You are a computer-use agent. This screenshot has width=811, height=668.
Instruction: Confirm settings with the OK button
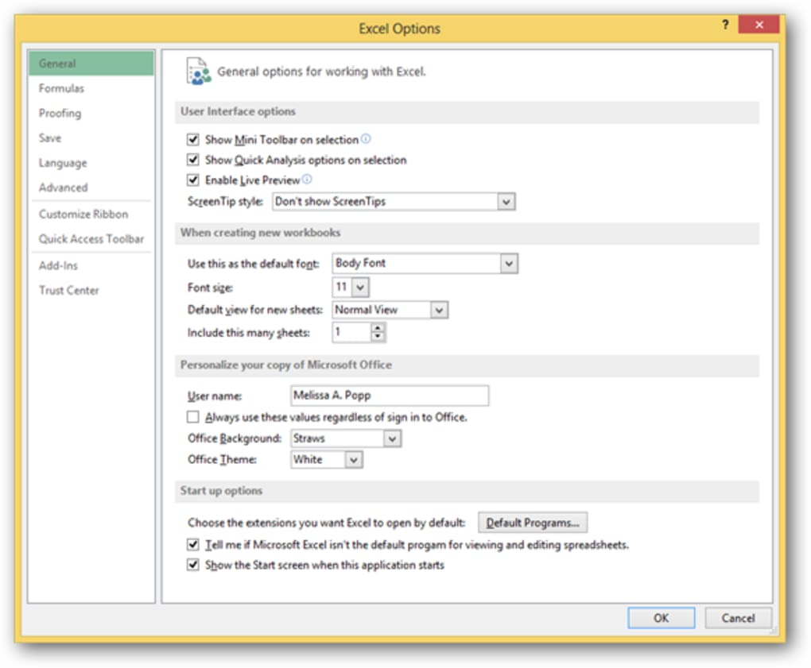661,618
